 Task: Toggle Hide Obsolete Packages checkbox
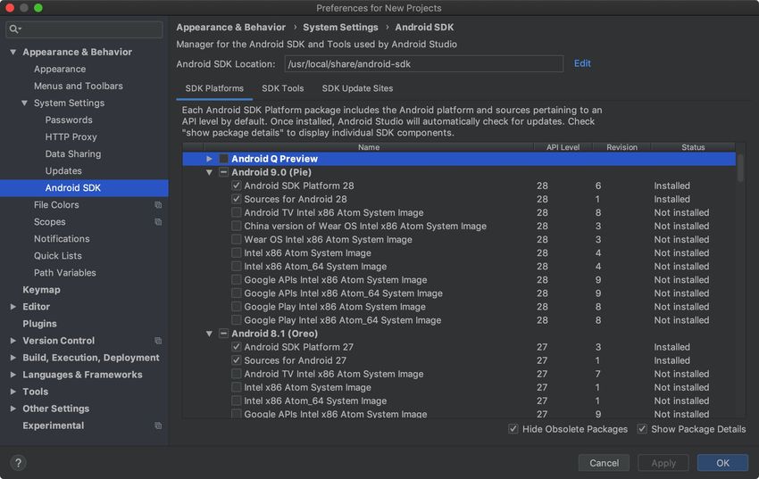[513, 429]
